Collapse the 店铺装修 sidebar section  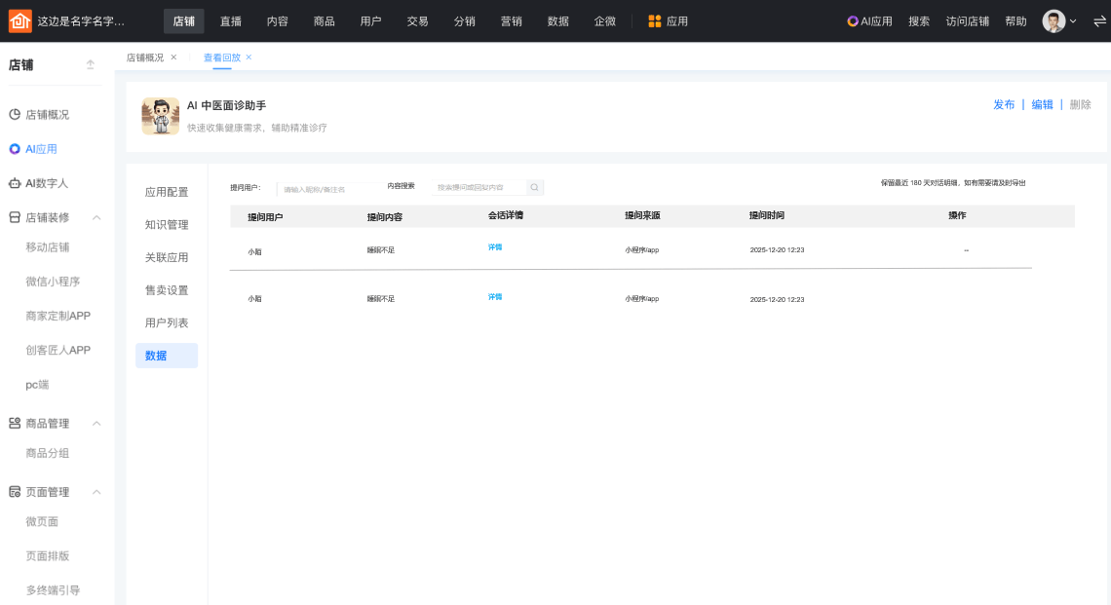(x=96, y=217)
